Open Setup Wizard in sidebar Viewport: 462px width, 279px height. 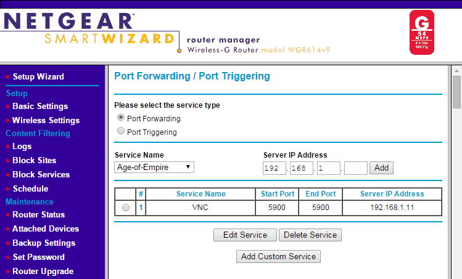pyautogui.click(x=38, y=76)
